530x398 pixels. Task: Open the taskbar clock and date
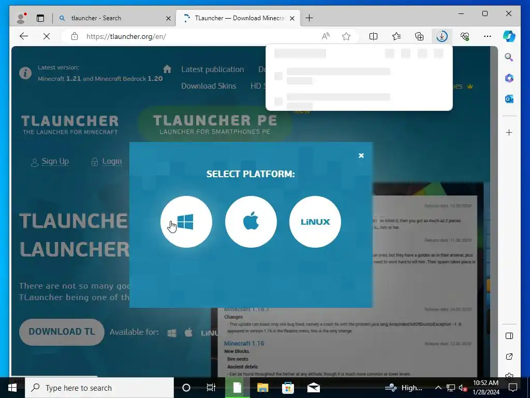(485, 388)
